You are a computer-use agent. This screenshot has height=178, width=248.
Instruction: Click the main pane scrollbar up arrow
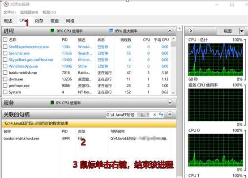180,29
